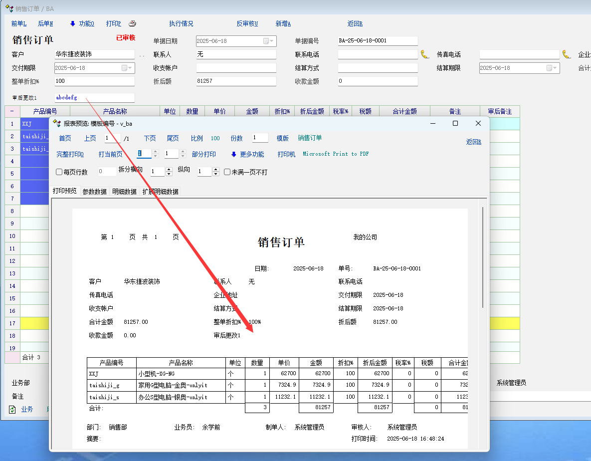The width and height of the screenshot is (591, 461).
Task: Click the green refresh icon beside 业务
Action: point(12,409)
